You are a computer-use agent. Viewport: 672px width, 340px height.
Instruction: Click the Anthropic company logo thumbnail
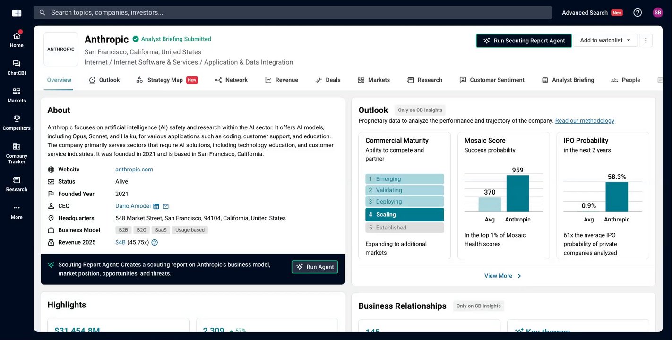(61, 49)
